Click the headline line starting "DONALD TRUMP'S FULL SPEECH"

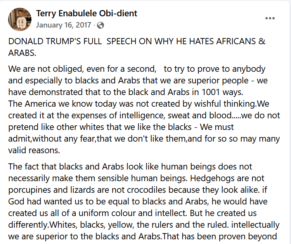click(137, 42)
